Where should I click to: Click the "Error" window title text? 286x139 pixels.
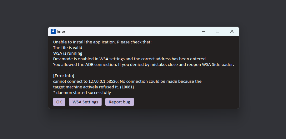(61, 32)
